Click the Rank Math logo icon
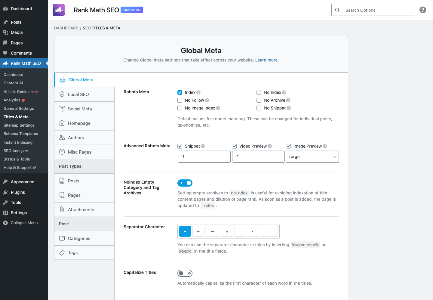 (59, 10)
